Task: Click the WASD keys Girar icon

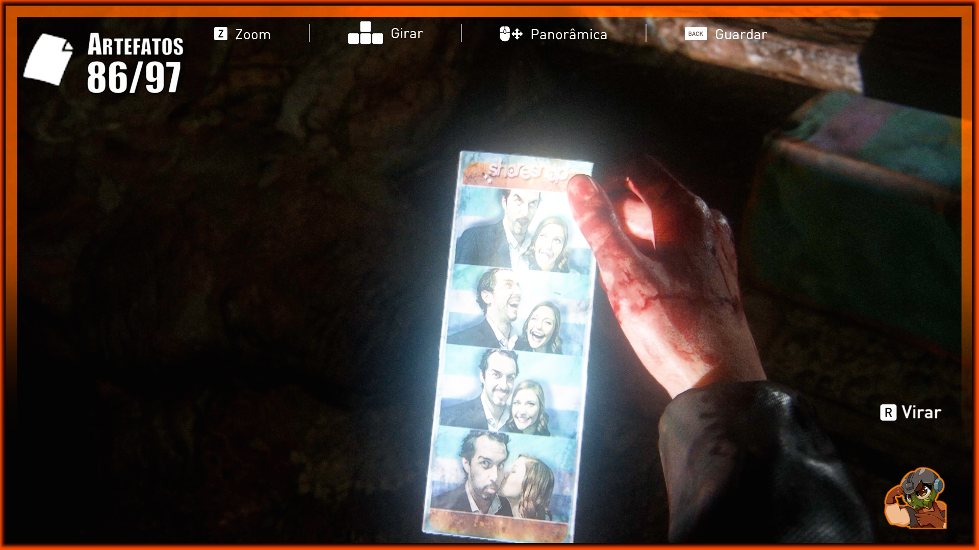Action: click(x=365, y=33)
